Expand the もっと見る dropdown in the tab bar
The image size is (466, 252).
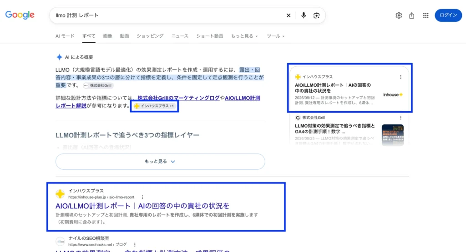coord(244,36)
